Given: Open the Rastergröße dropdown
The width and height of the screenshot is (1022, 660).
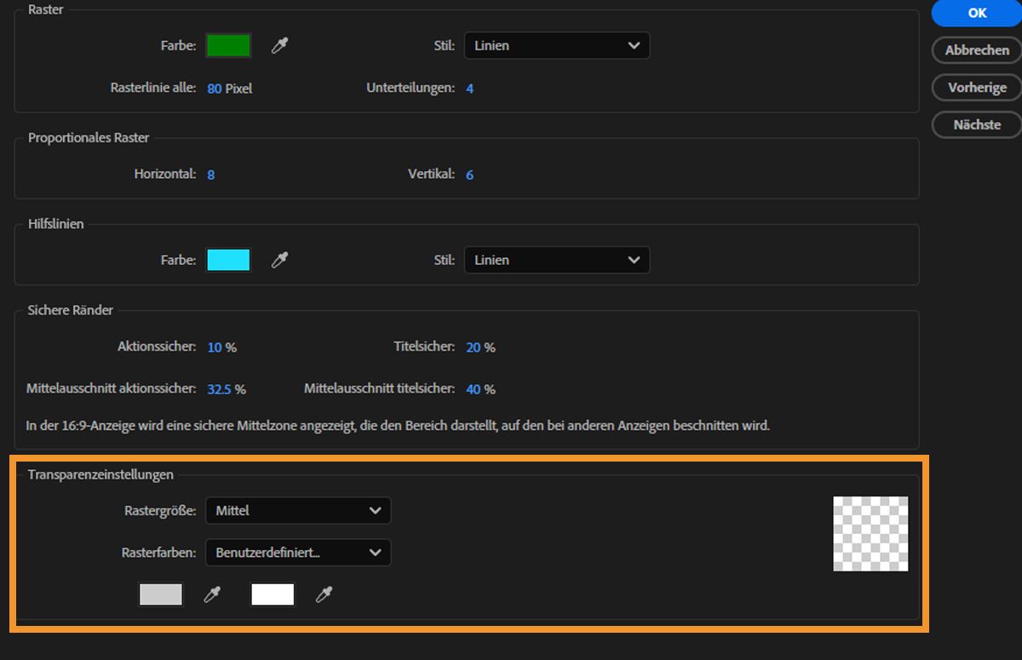Looking at the screenshot, I should (298, 510).
